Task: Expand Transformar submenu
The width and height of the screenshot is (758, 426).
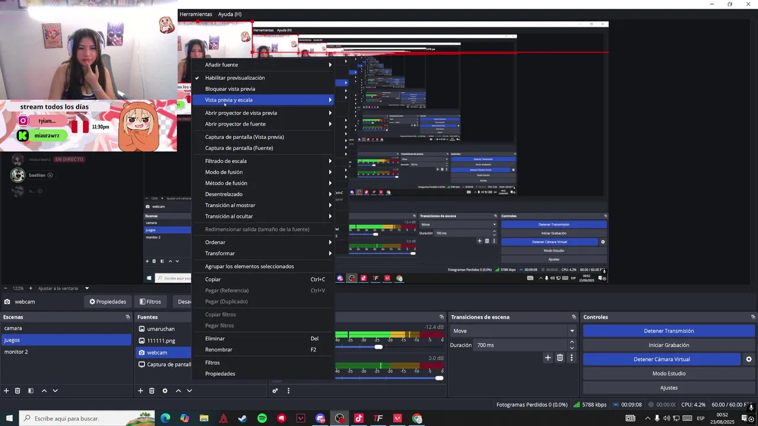Action: 263,253
